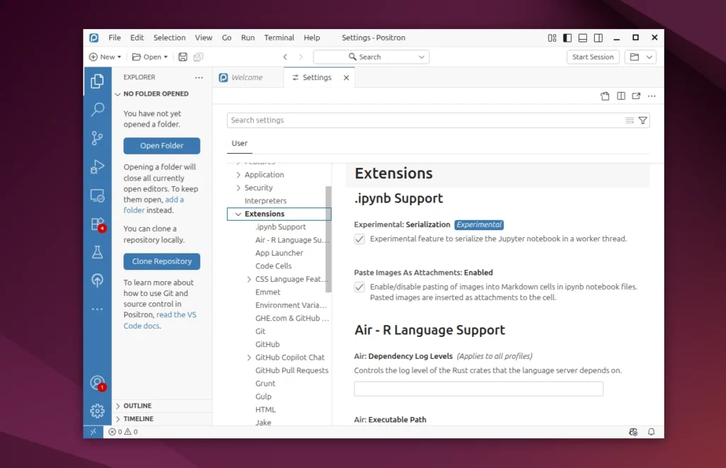Open the Testing flask icon view
726x468 pixels.
[x=98, y=252]
